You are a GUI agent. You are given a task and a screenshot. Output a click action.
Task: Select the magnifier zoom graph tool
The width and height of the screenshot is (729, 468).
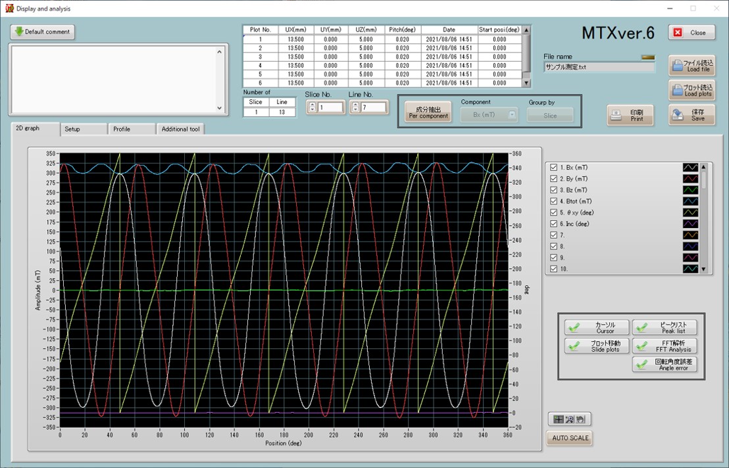coord(570,419)
